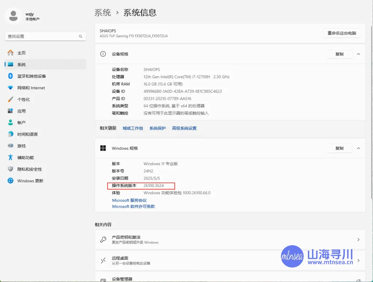Click the info circle icon beside 设备规格
The height and width of the screenshot is (282, 373).
(x=103, y=54)
